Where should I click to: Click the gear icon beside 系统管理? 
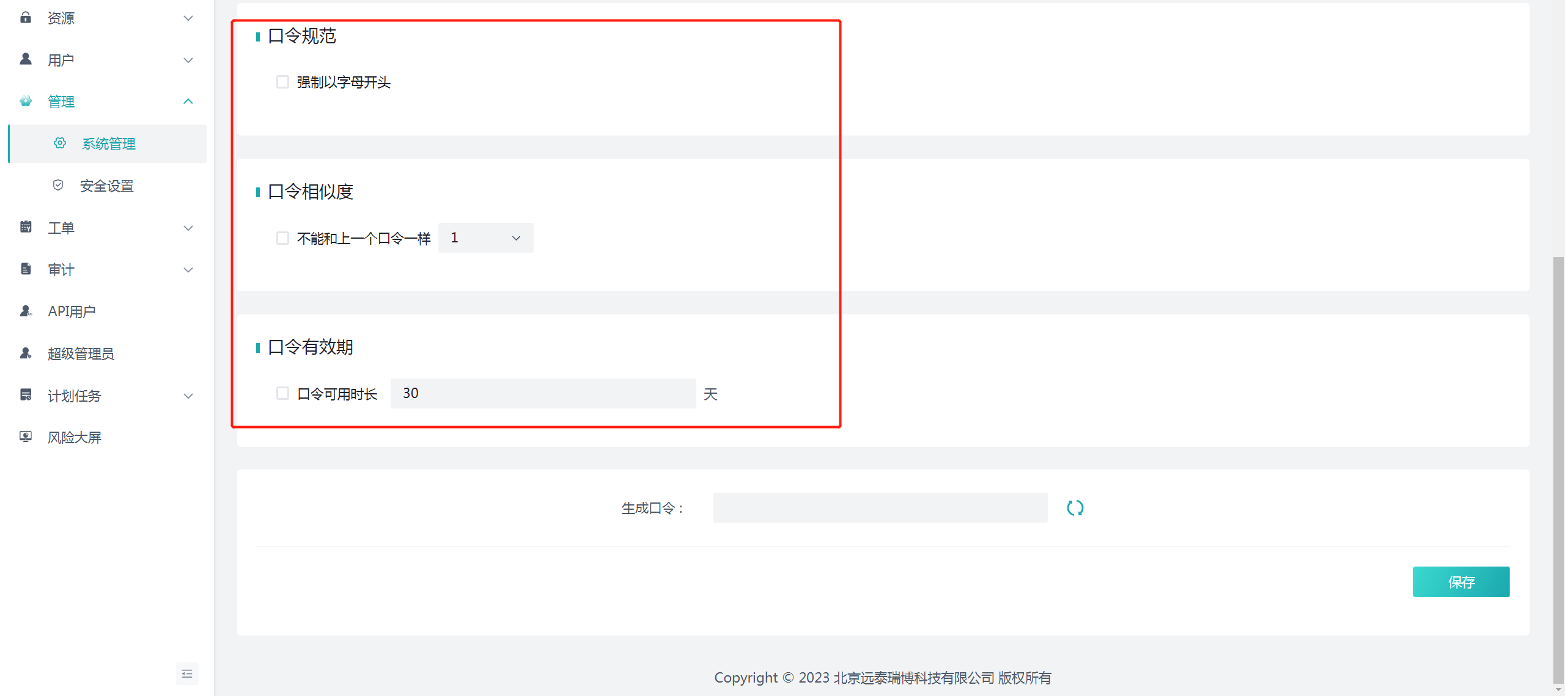coord(60,143)
